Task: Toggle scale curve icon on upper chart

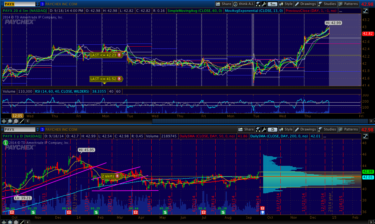Action: coord(365,11)
